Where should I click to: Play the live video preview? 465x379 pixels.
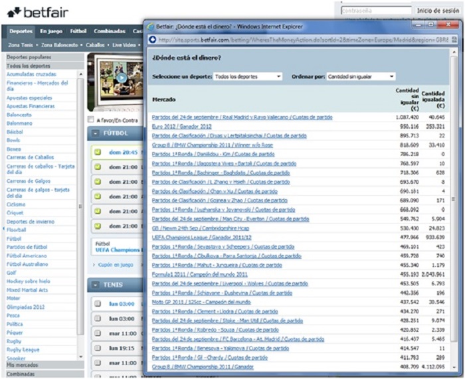click(x=122, y=78)
